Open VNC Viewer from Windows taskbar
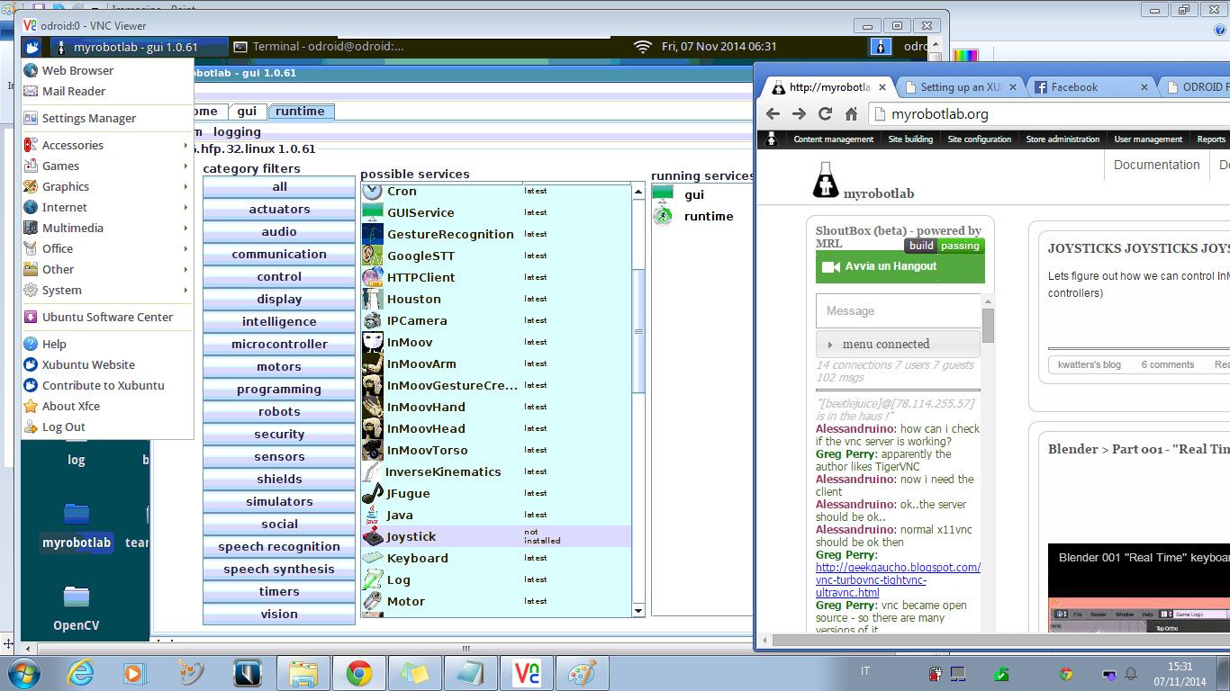Image resolution: width=1230 pixels, height=691 pixels. click(x=527, y=672)
